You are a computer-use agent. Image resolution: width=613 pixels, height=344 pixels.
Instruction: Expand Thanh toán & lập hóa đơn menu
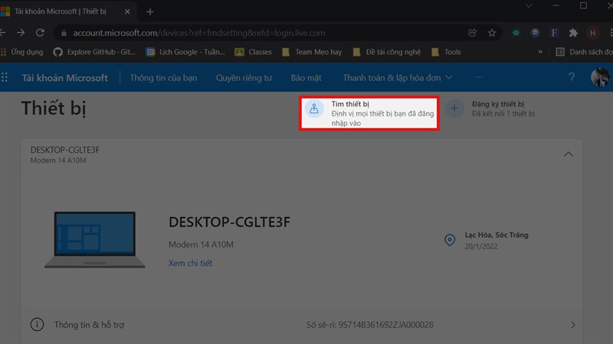398,78
